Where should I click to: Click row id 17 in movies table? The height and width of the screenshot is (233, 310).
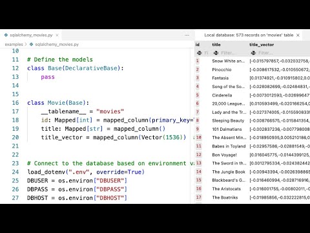coord(198,197)
